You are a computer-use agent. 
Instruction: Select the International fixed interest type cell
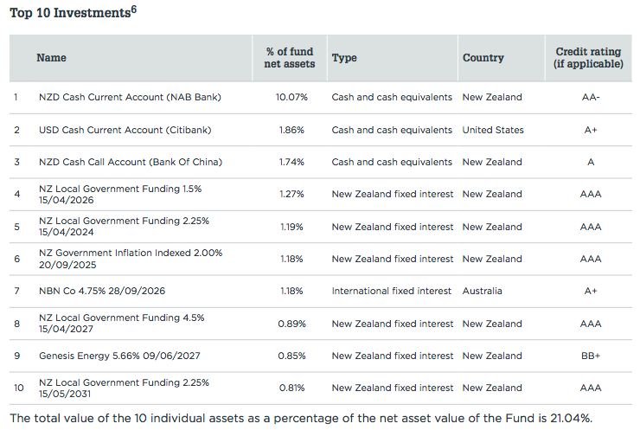(x=391, y=291)
